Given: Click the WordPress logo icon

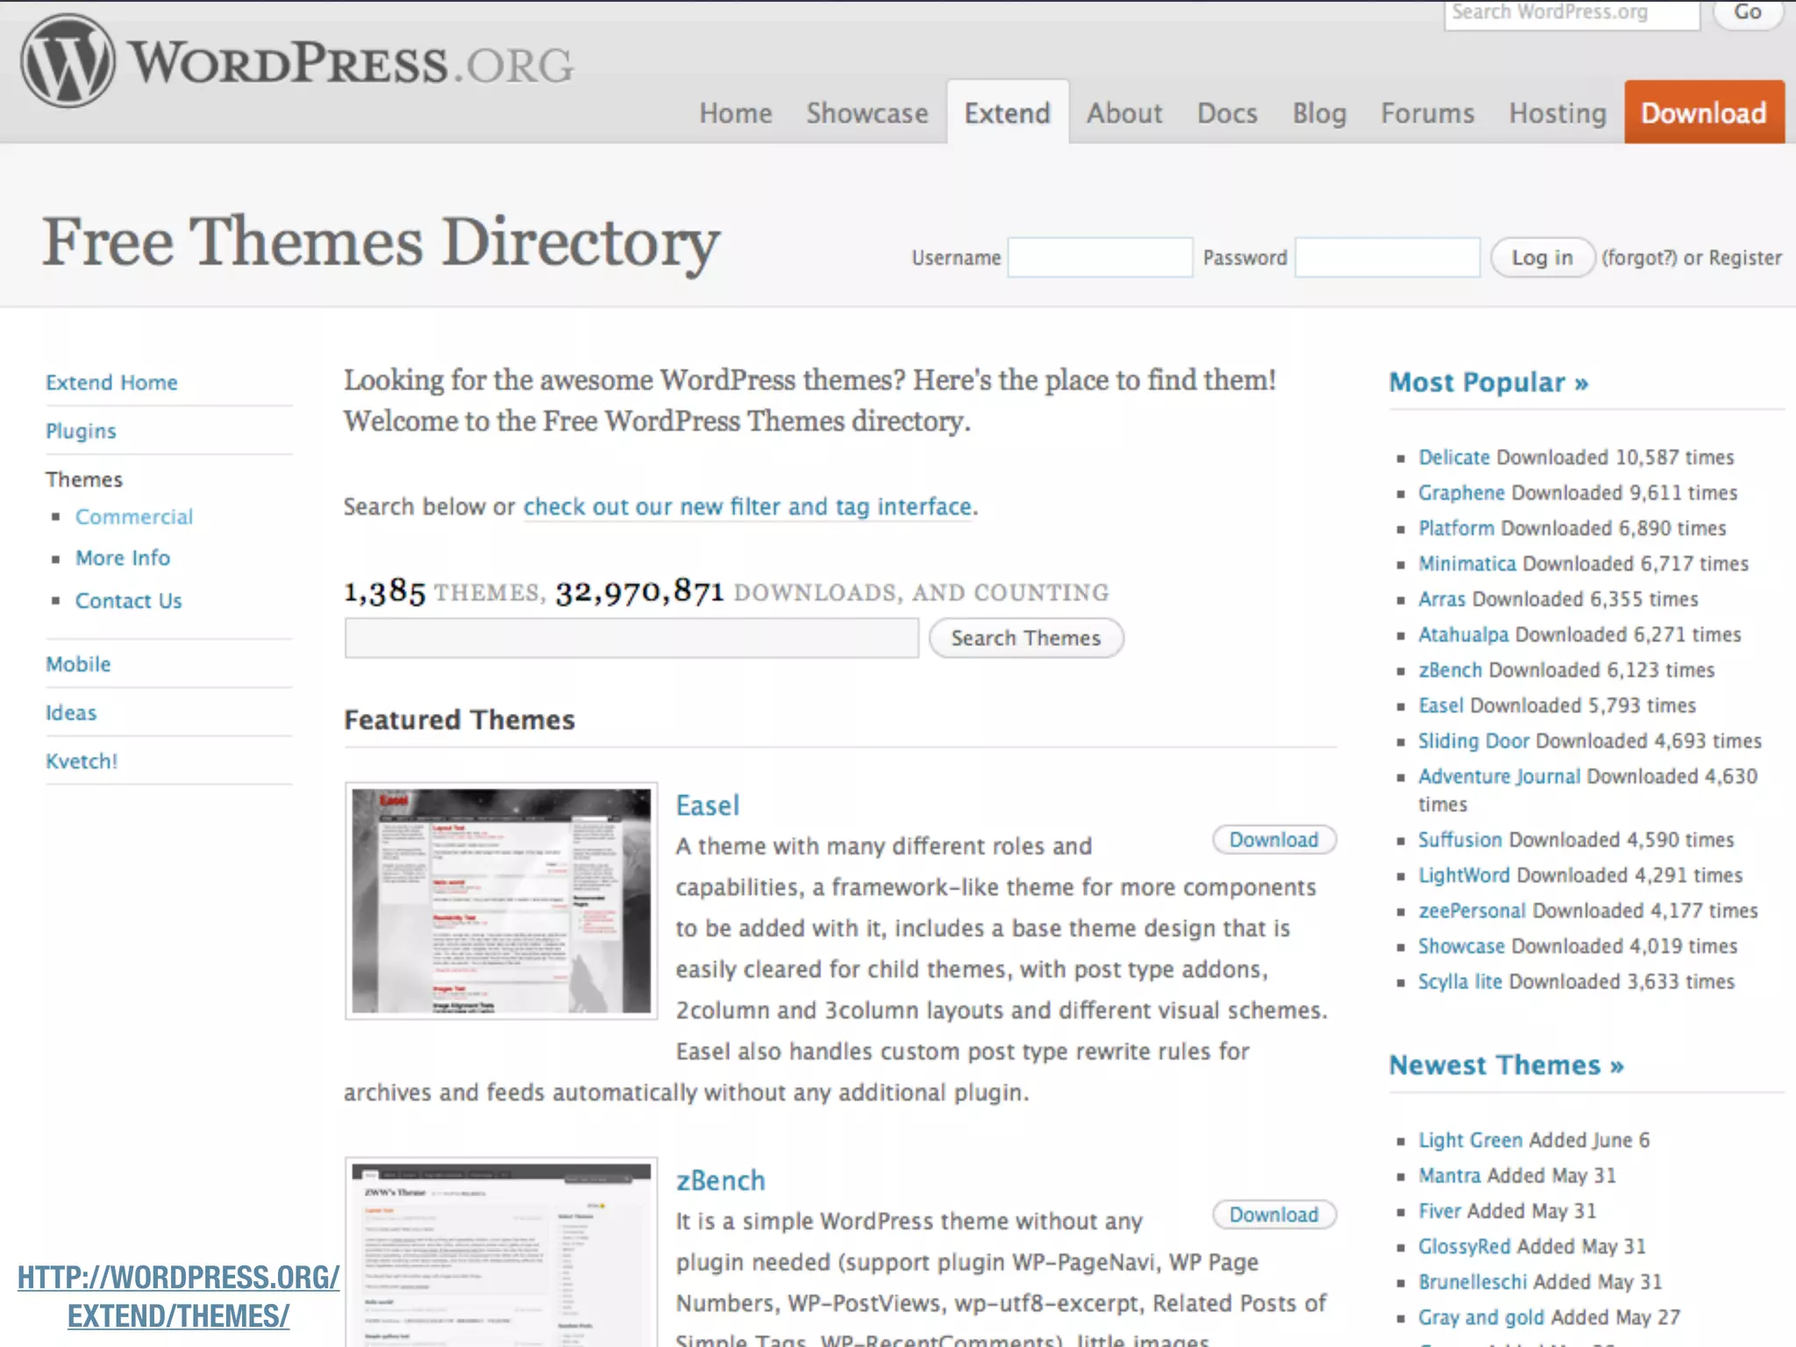Looking at the screenshot, I should [68, 61].
